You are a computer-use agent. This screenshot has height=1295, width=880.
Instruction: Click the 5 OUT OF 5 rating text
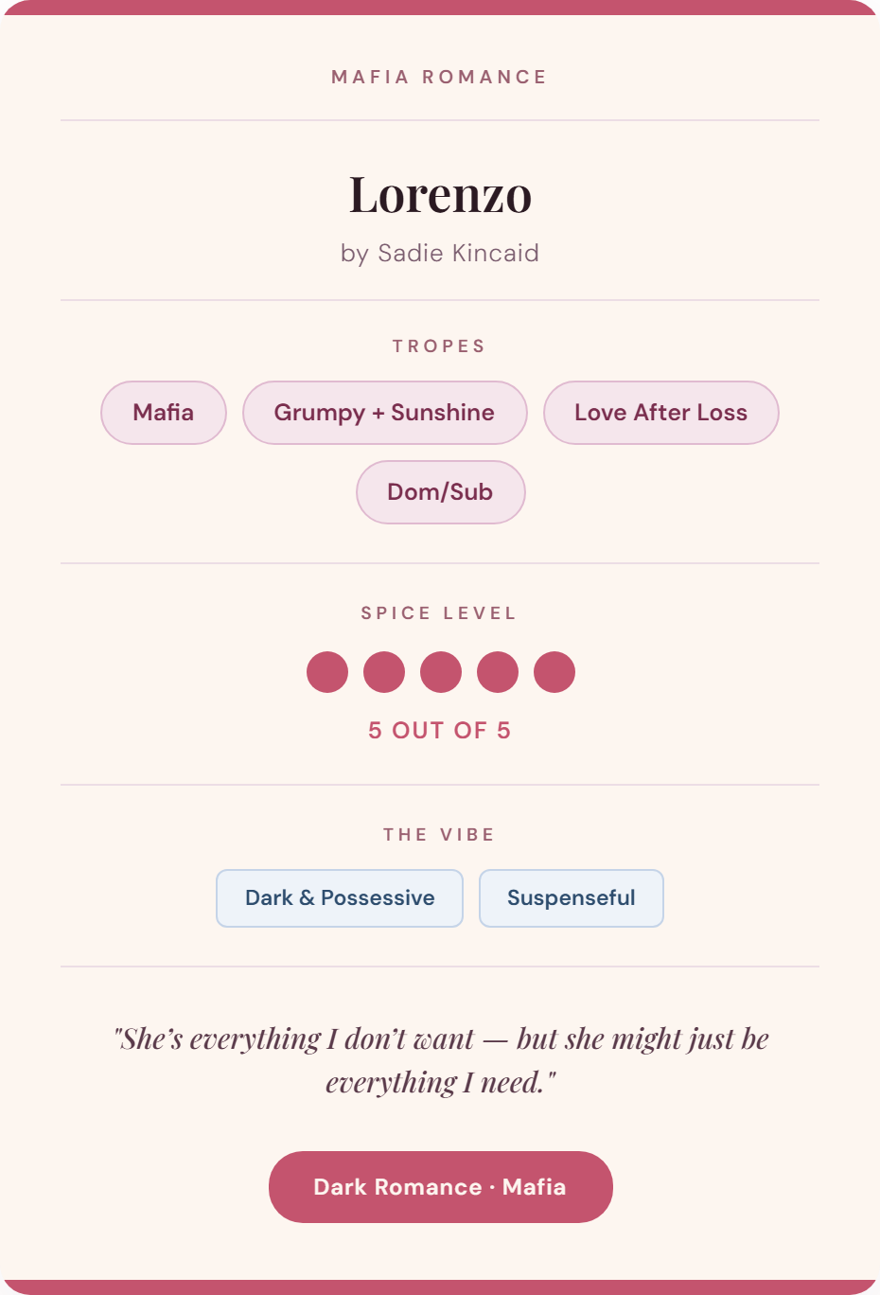pos(440,731)
